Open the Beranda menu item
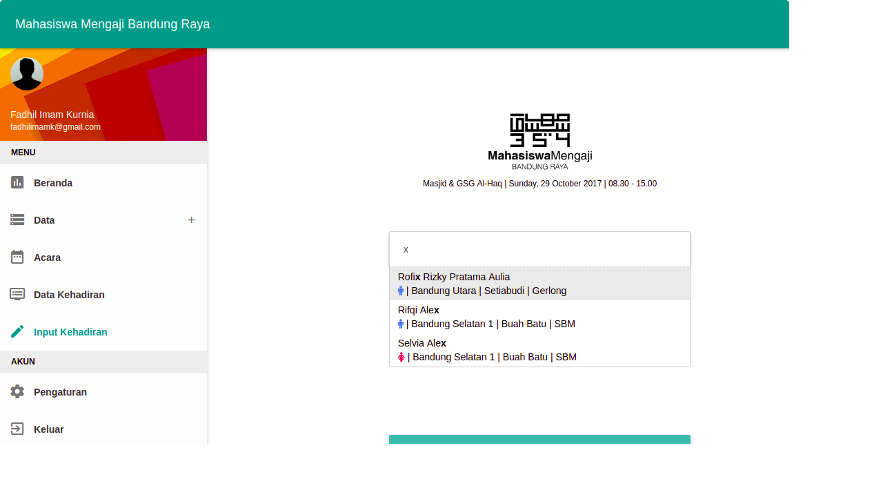 tap(103, 183)
